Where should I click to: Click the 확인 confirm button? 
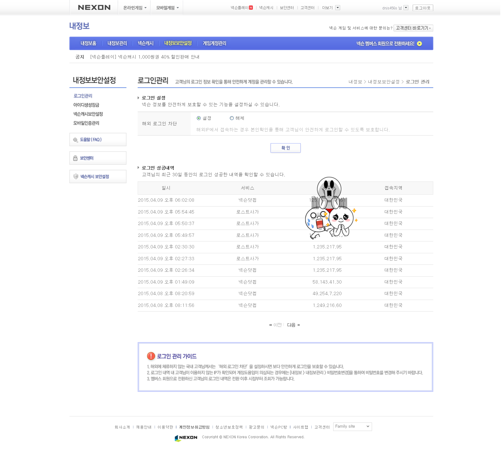tap(285, 148)
